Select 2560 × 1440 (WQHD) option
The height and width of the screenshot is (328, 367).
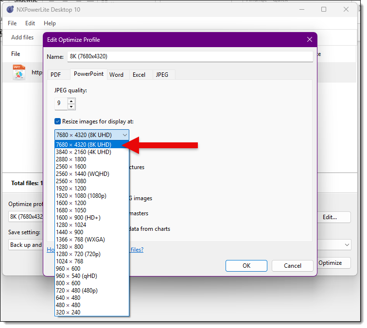[92, 174]
